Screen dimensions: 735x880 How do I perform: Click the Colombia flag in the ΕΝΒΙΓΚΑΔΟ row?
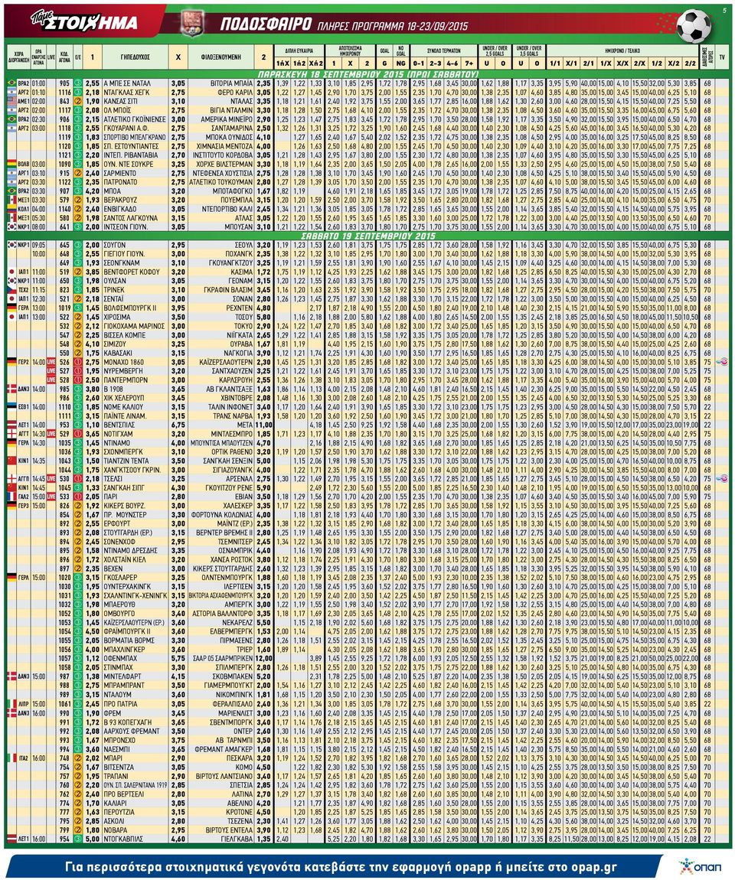11,209
